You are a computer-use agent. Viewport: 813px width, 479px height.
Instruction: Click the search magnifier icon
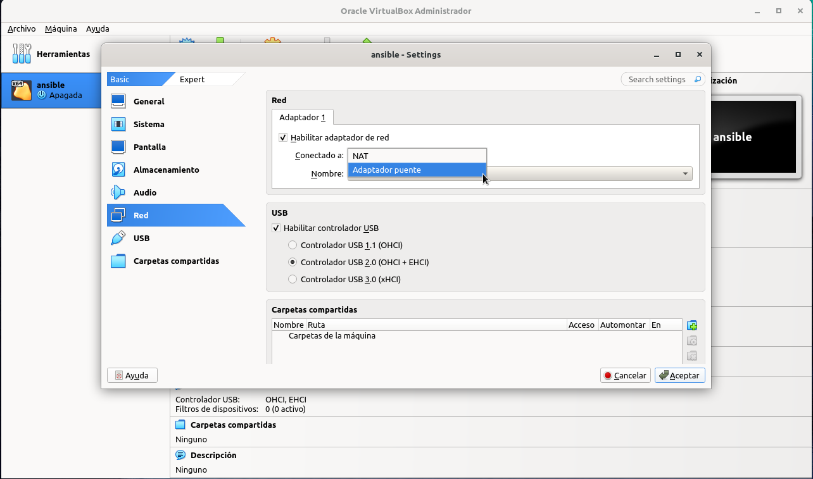pyautogui.click(x=698, y=79)
